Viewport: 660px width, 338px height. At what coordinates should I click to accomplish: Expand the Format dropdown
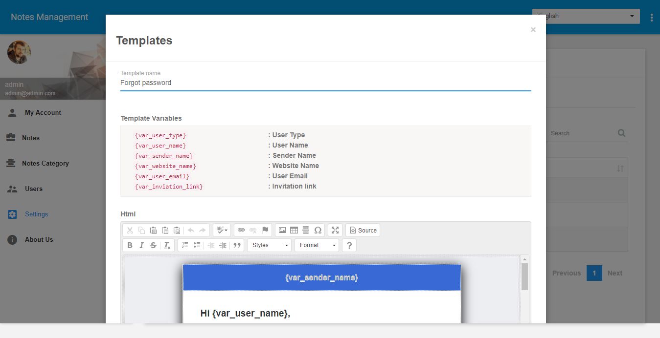pos(317,245)
